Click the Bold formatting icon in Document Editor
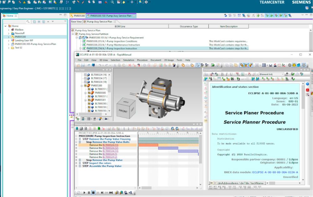This screenshot has height=197, width=313. coord(223,74)
